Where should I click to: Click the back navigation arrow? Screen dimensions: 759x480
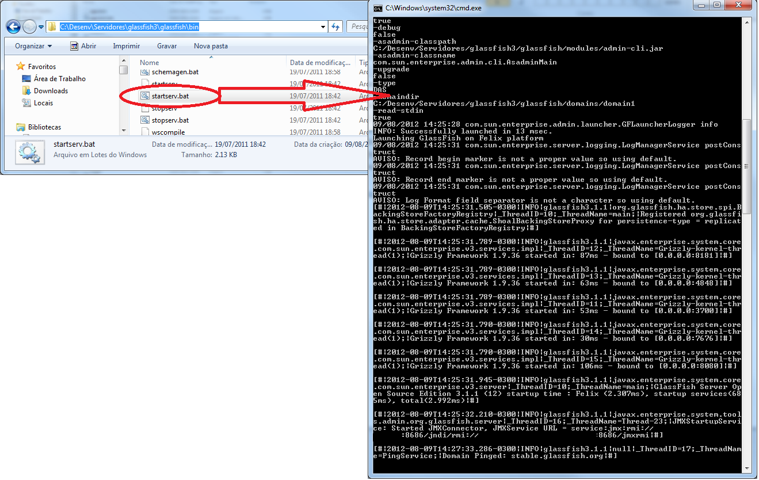click(13, 26)
